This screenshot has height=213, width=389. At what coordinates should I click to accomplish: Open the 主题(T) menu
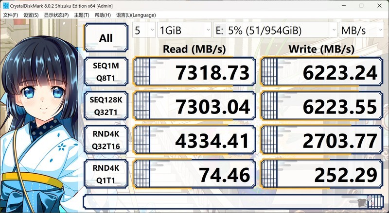coord(82,15)
